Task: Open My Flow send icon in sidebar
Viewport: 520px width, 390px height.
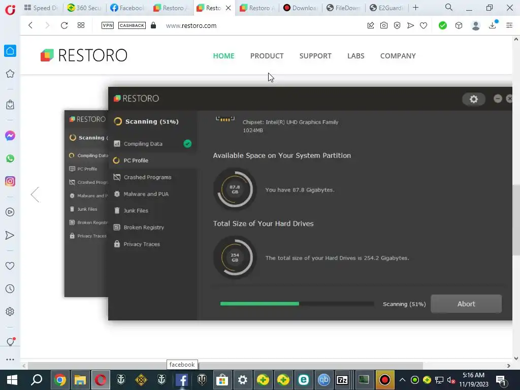Action: [x=10, y=235]
